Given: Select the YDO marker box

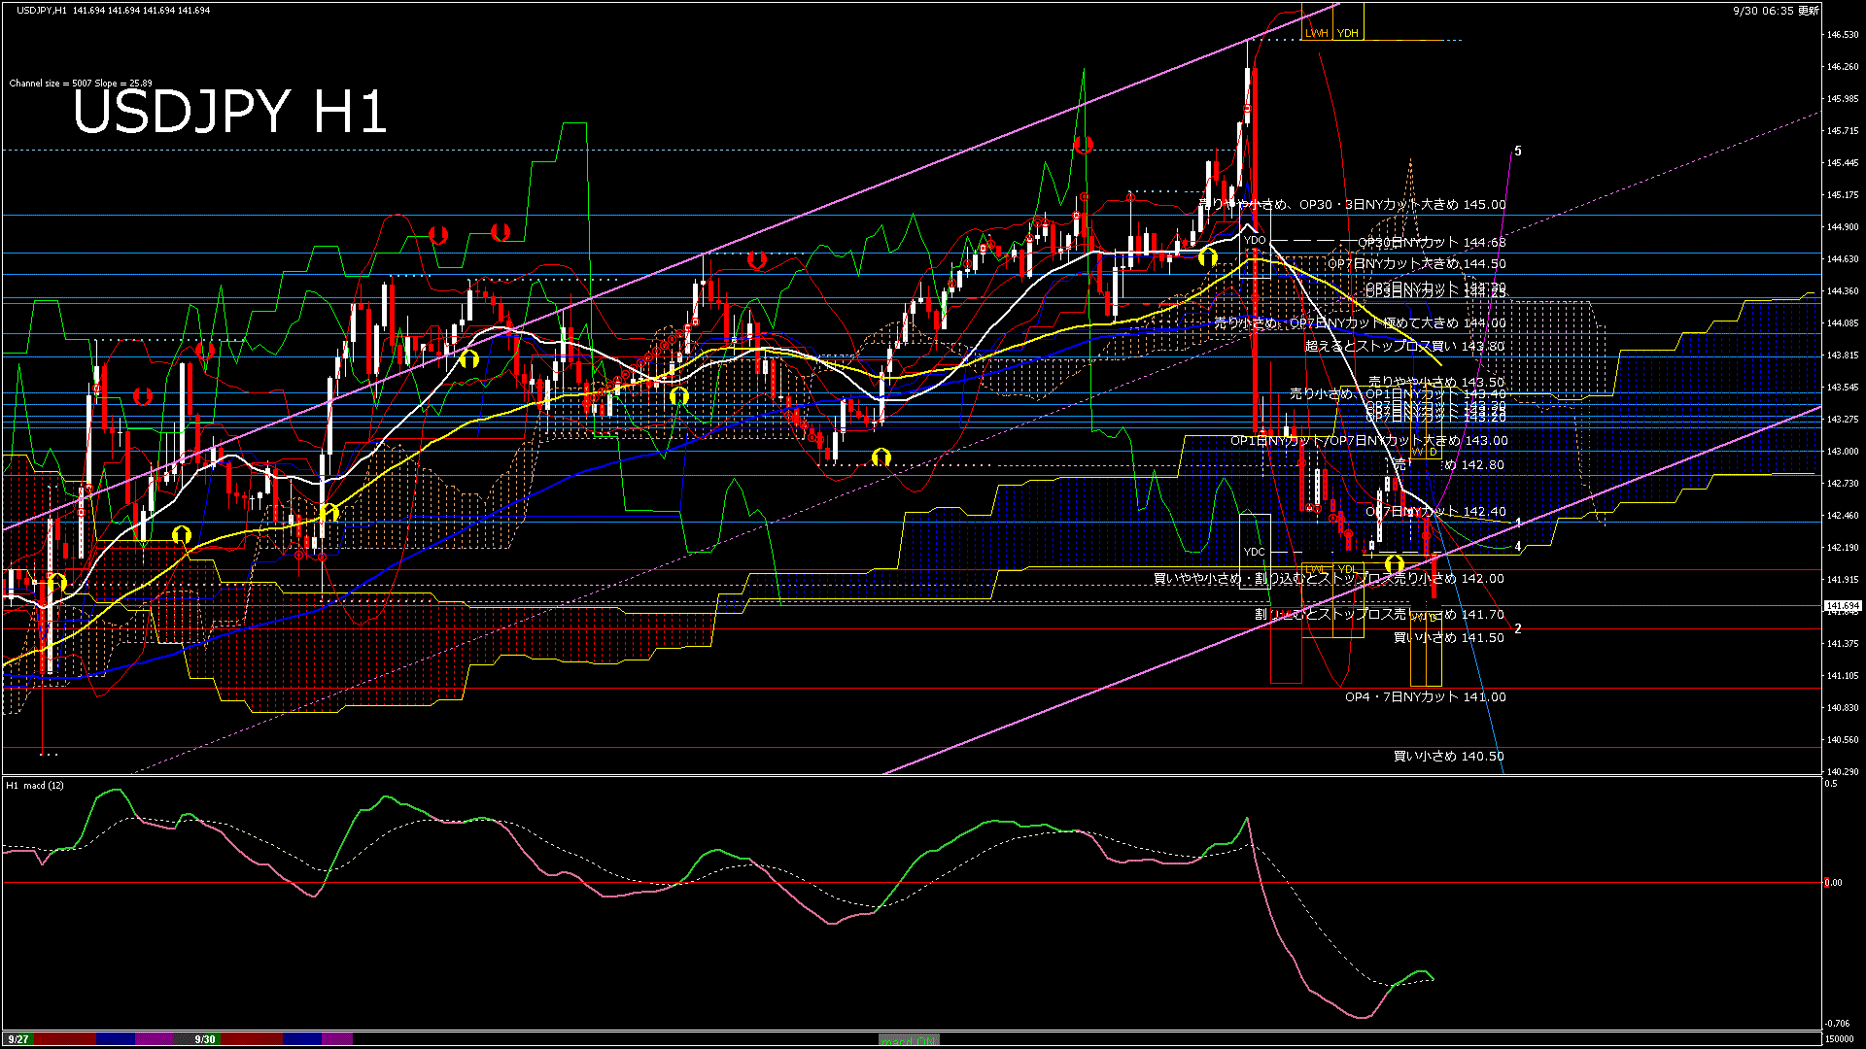Looking at the screenshot, I should (1255, 240).
